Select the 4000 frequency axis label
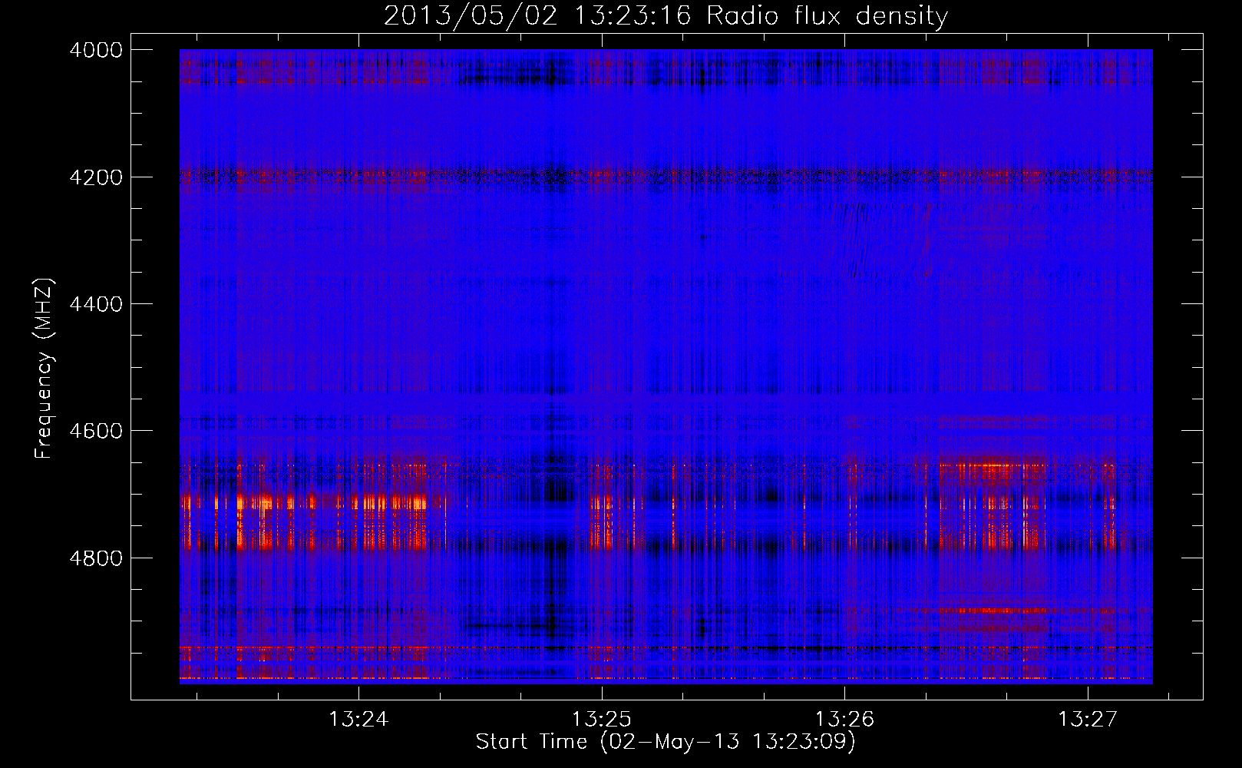The image size is (1242, 768). pos(96,50)
